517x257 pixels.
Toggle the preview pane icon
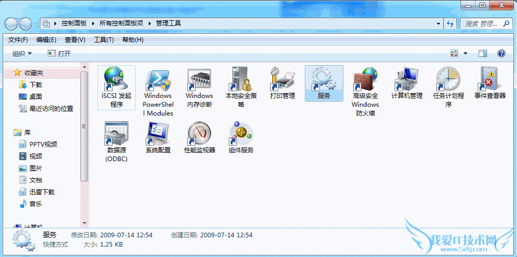[483, 53]
